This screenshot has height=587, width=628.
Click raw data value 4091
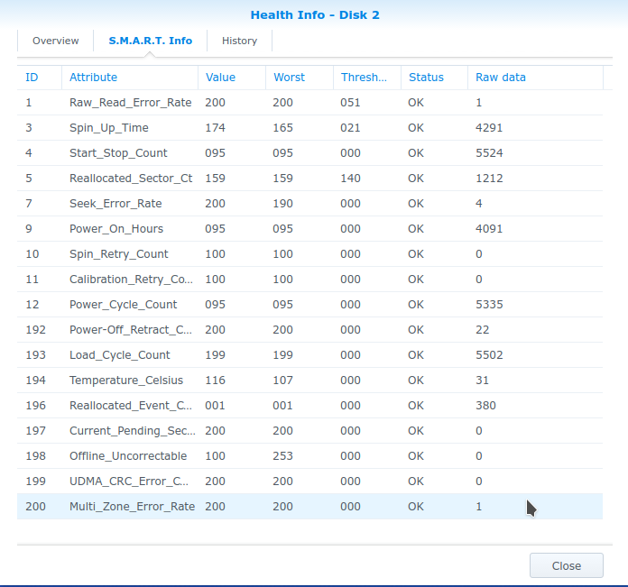[489, 228]
